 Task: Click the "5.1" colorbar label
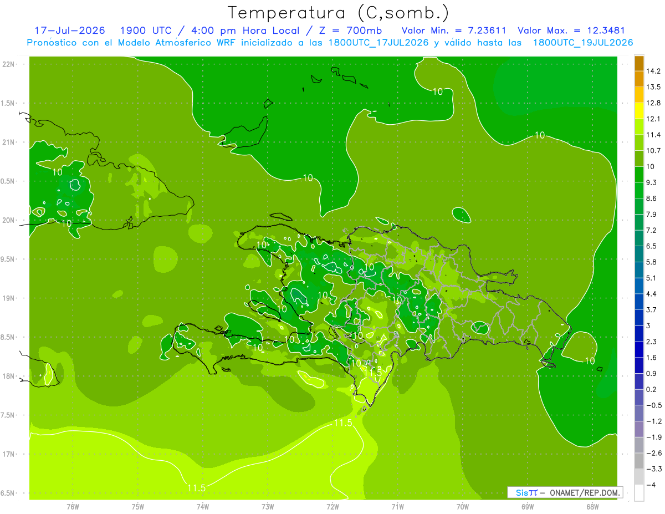(x=652, y=278)
